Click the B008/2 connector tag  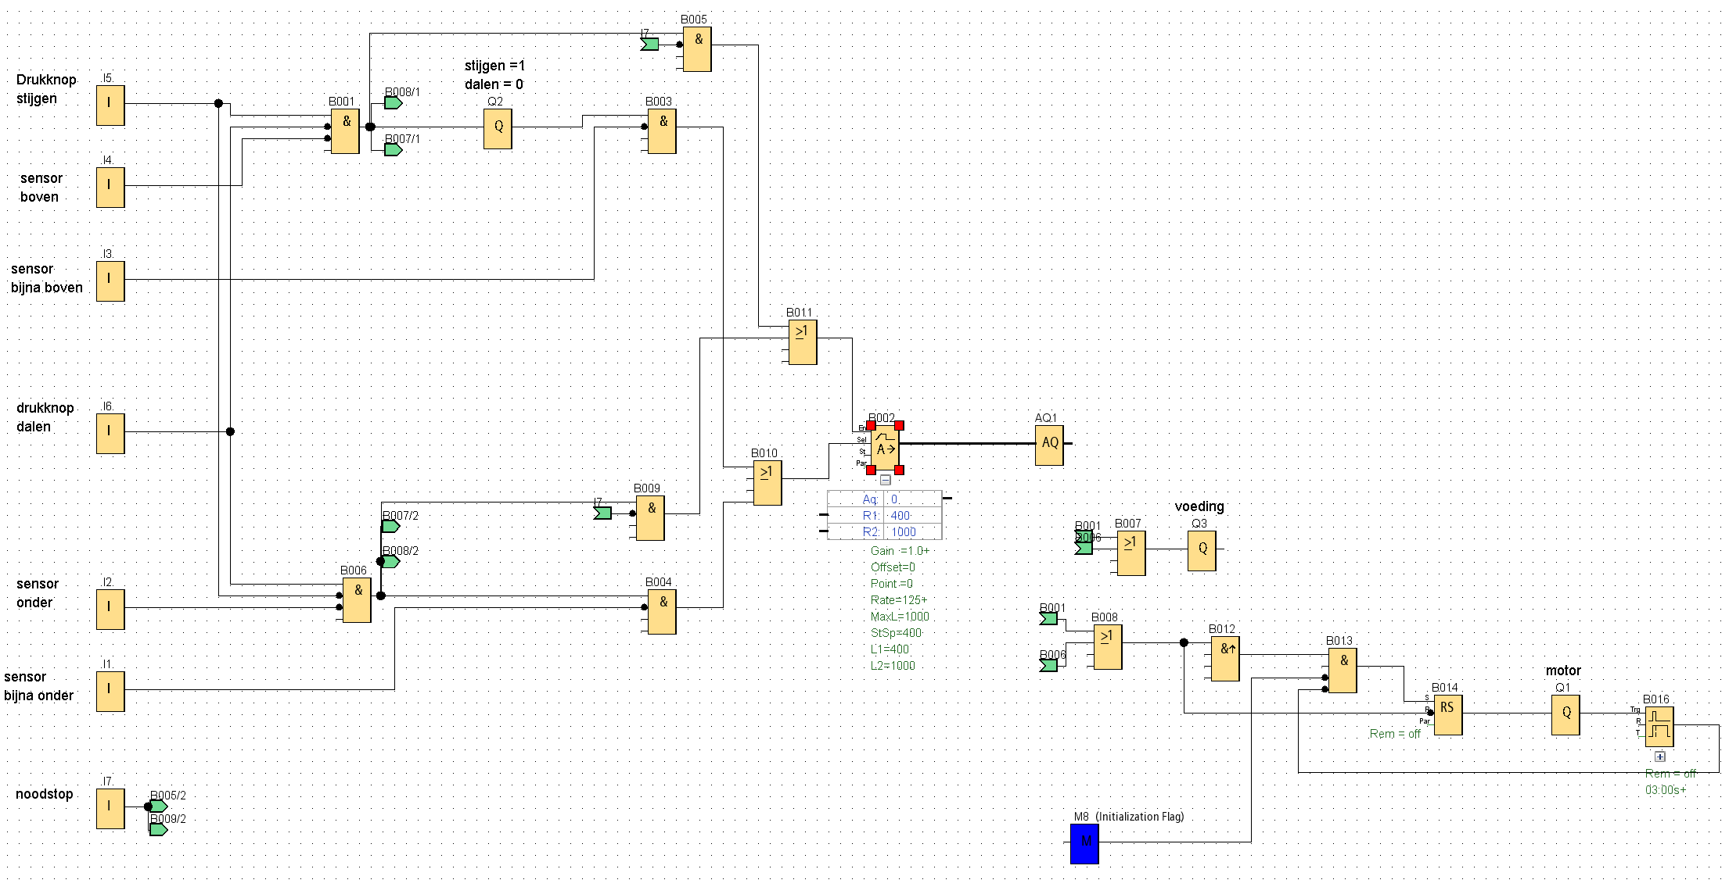pyautogui.click(x=391, y=562)
